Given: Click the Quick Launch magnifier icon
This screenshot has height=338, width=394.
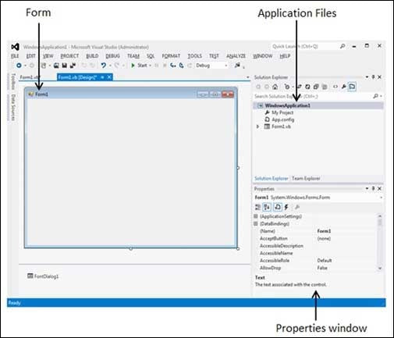Looking at the screenshot, I should tap(343, 46).
